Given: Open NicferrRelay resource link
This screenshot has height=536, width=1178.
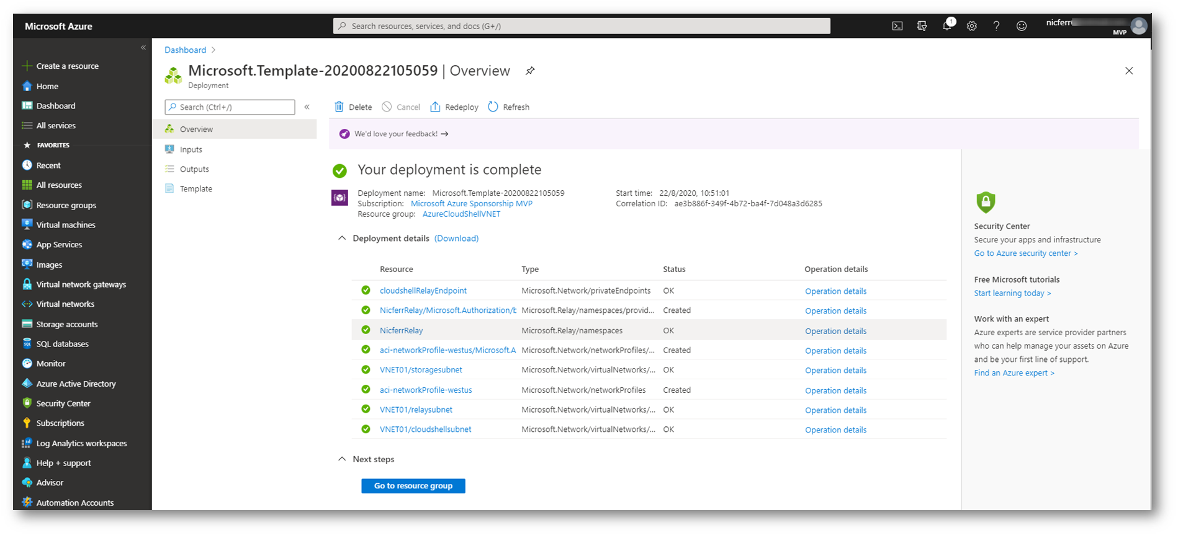Looking at the screenshot, I should pos(402,331).
